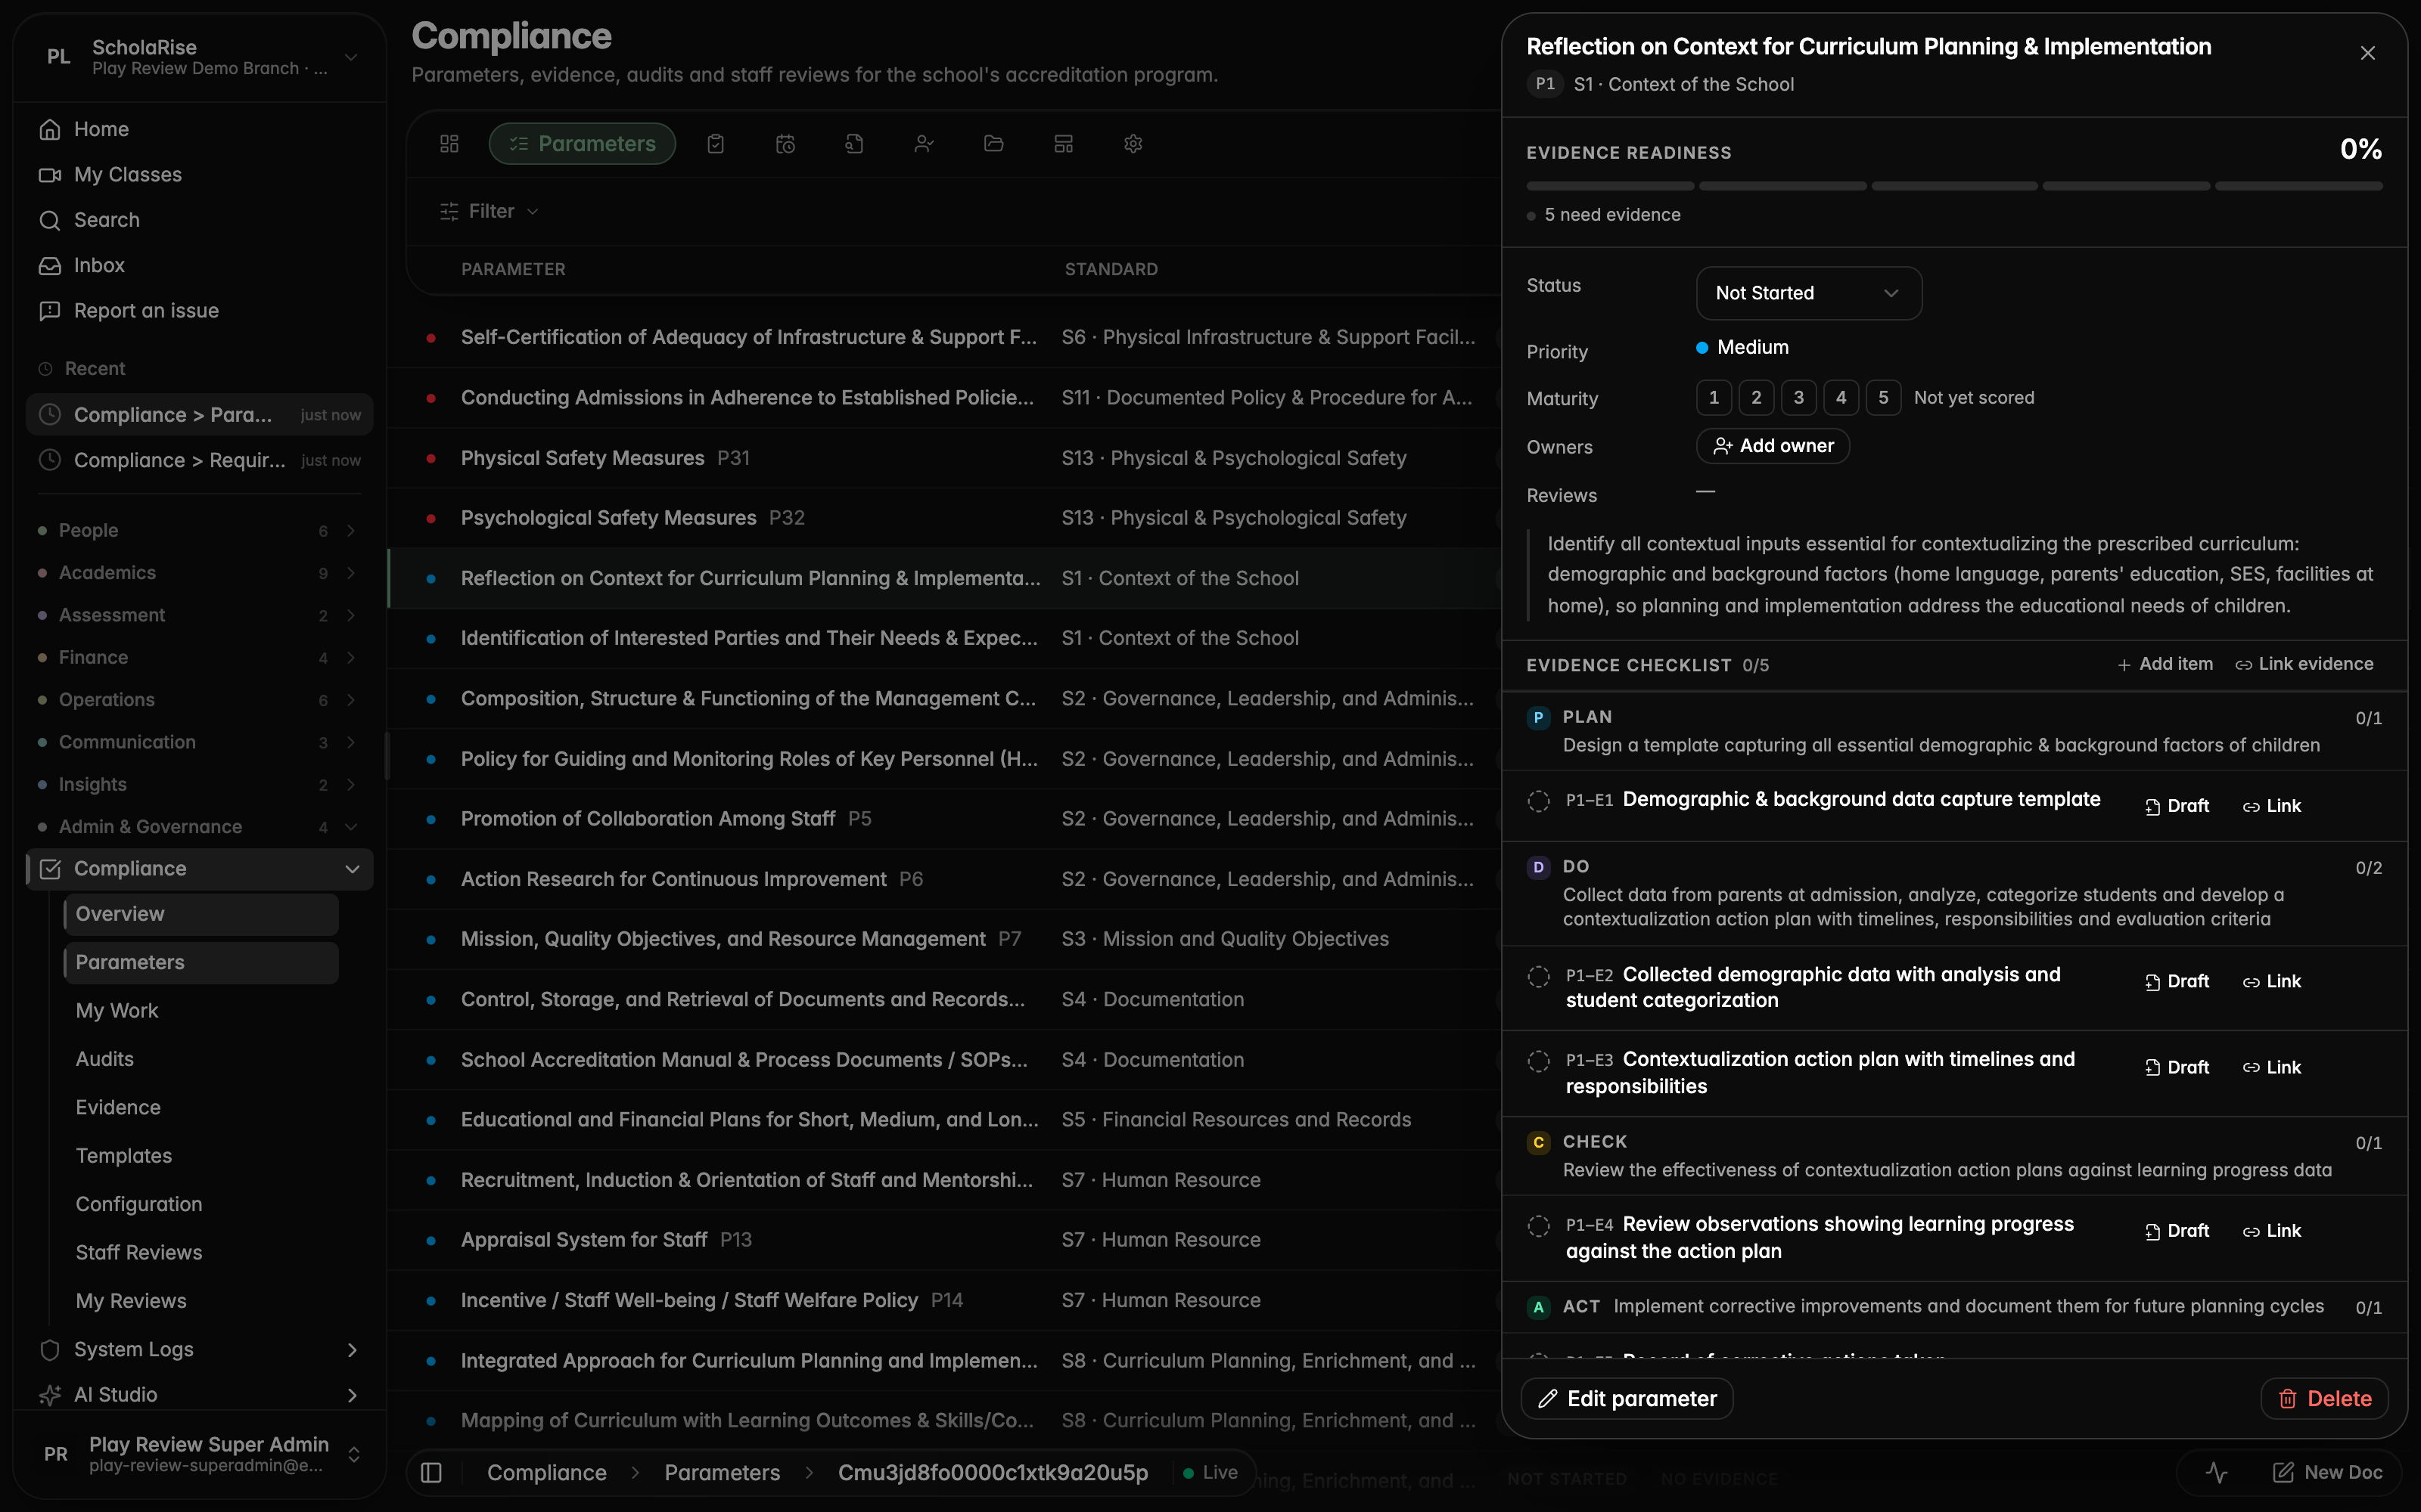The image size is (2421, 1512).
Task: Open the grid overview tab icon
Action: [x=449, y=144]
